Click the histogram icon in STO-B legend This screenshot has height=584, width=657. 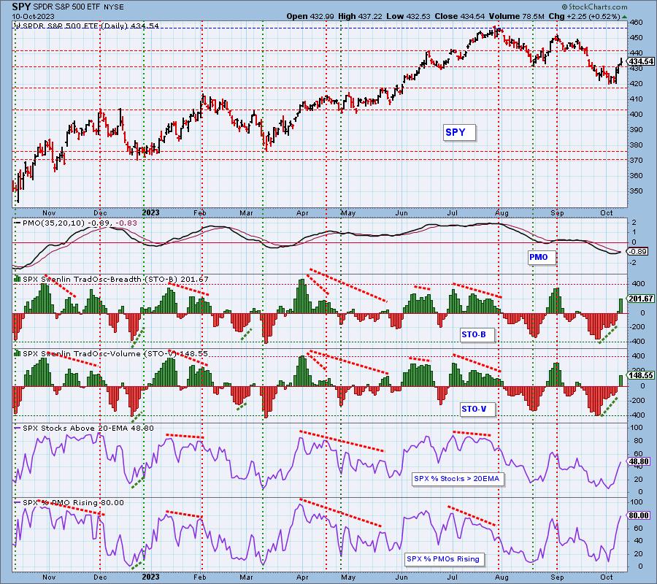18,279
